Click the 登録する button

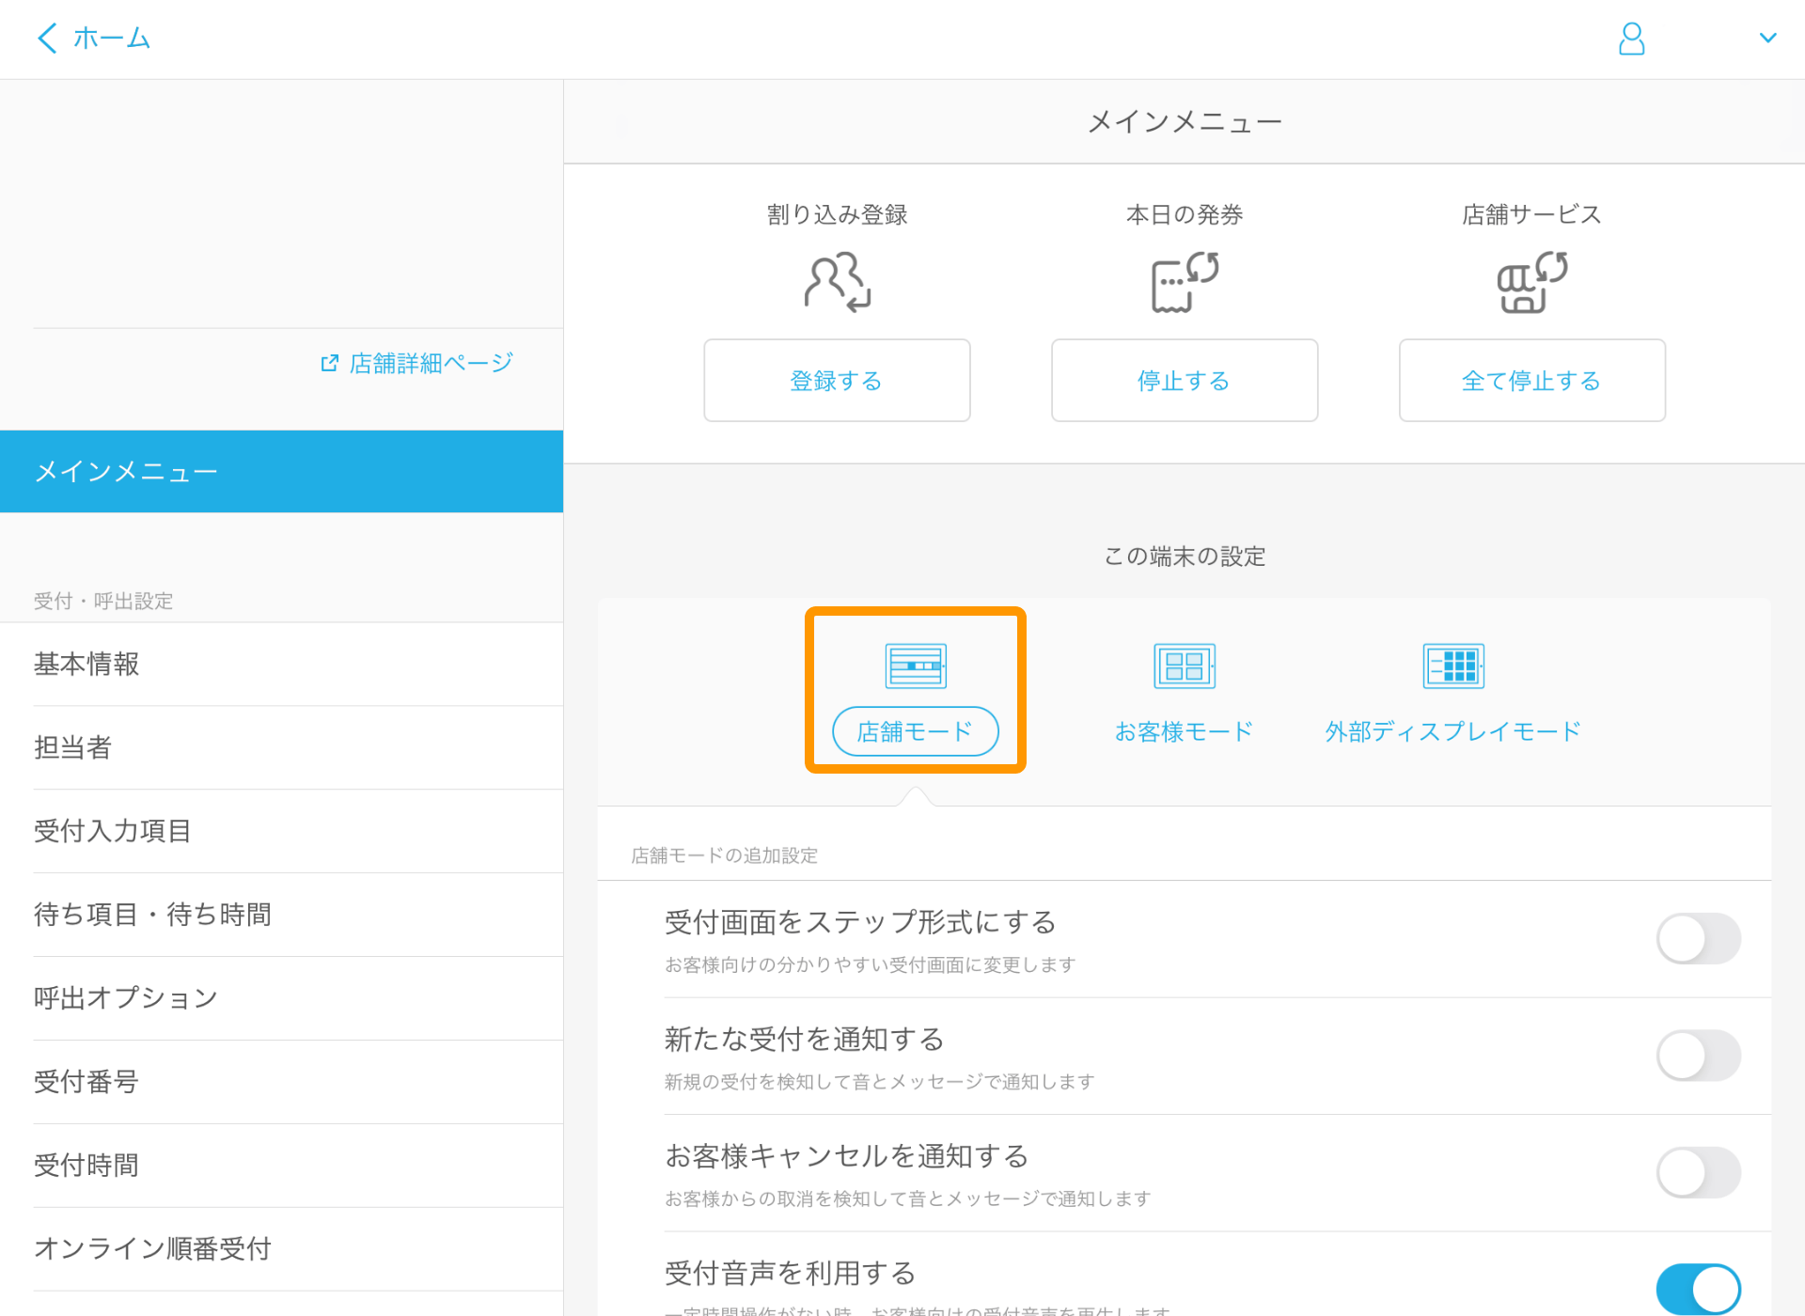[x=836, y=381]
